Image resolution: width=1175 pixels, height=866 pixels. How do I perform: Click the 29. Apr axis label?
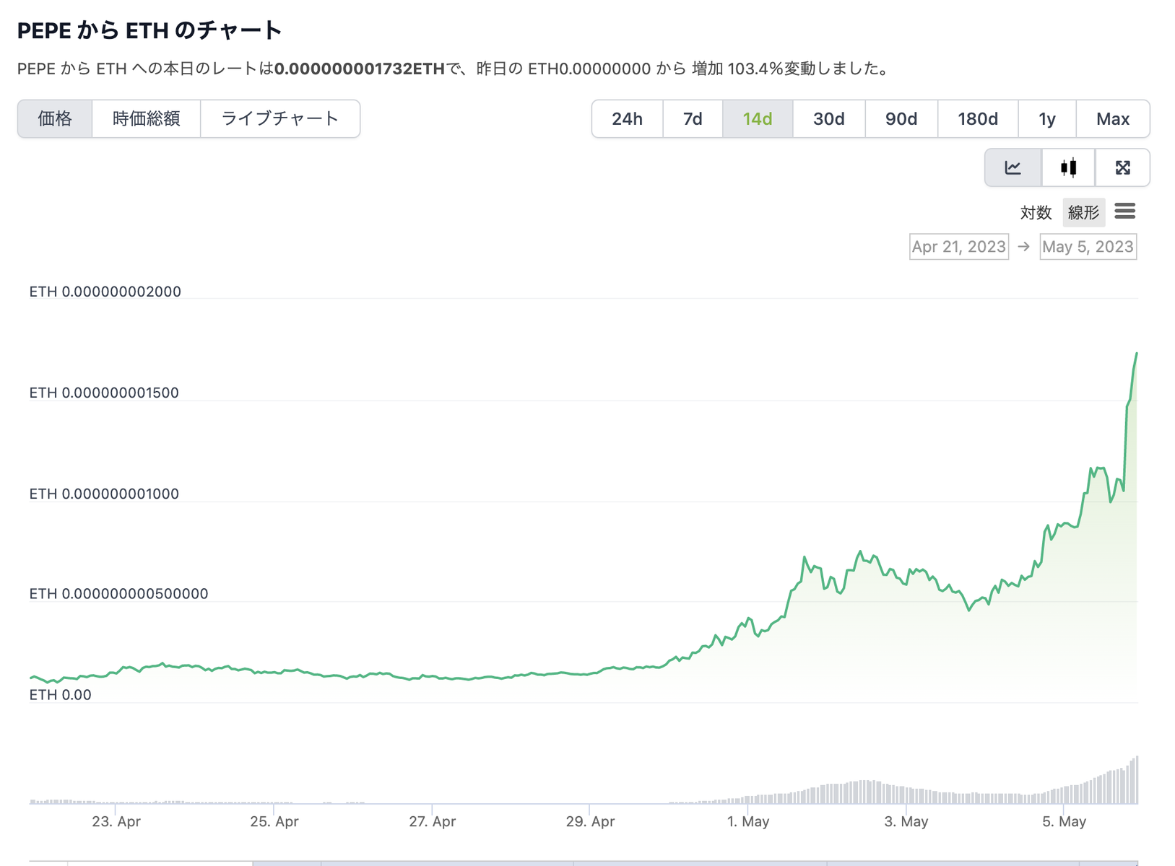tap(590, 821)
